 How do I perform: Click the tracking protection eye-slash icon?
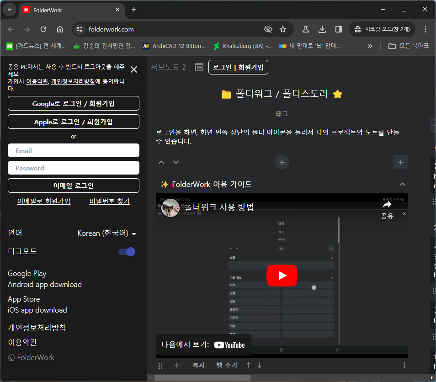click(268, 29)
